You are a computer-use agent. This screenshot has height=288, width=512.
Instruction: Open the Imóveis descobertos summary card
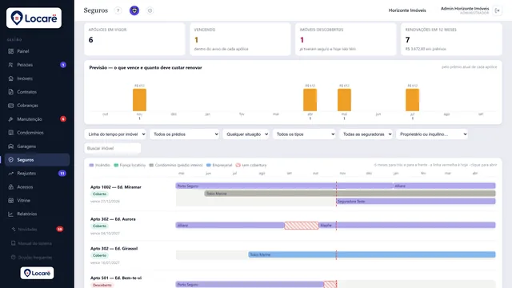pyautogui.click(x=346, y=39)
